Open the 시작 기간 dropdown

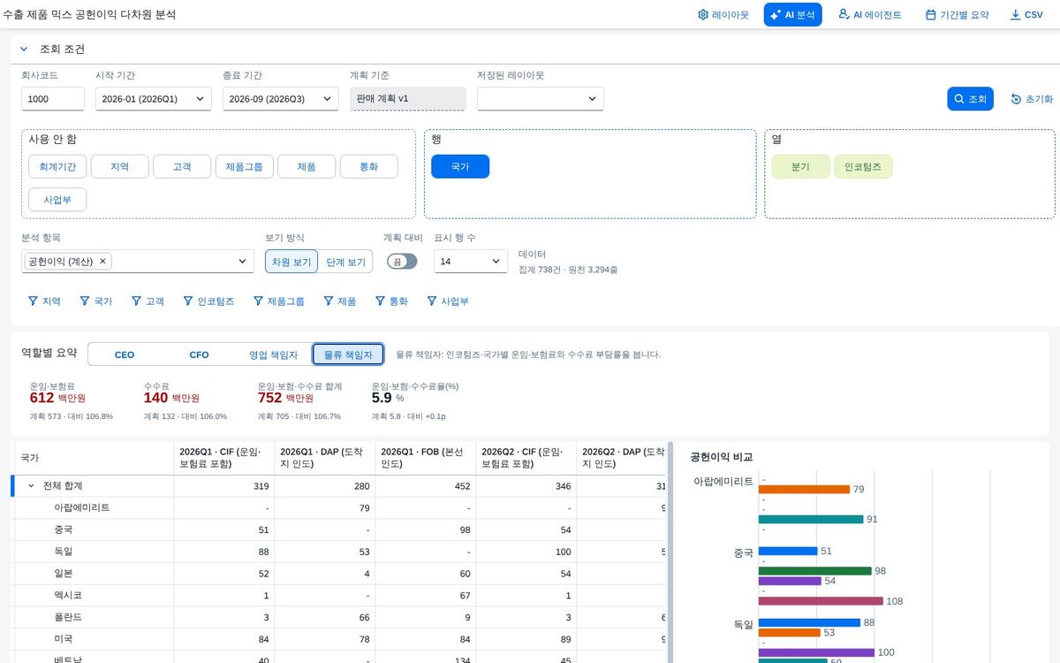[x=154, y=99]
